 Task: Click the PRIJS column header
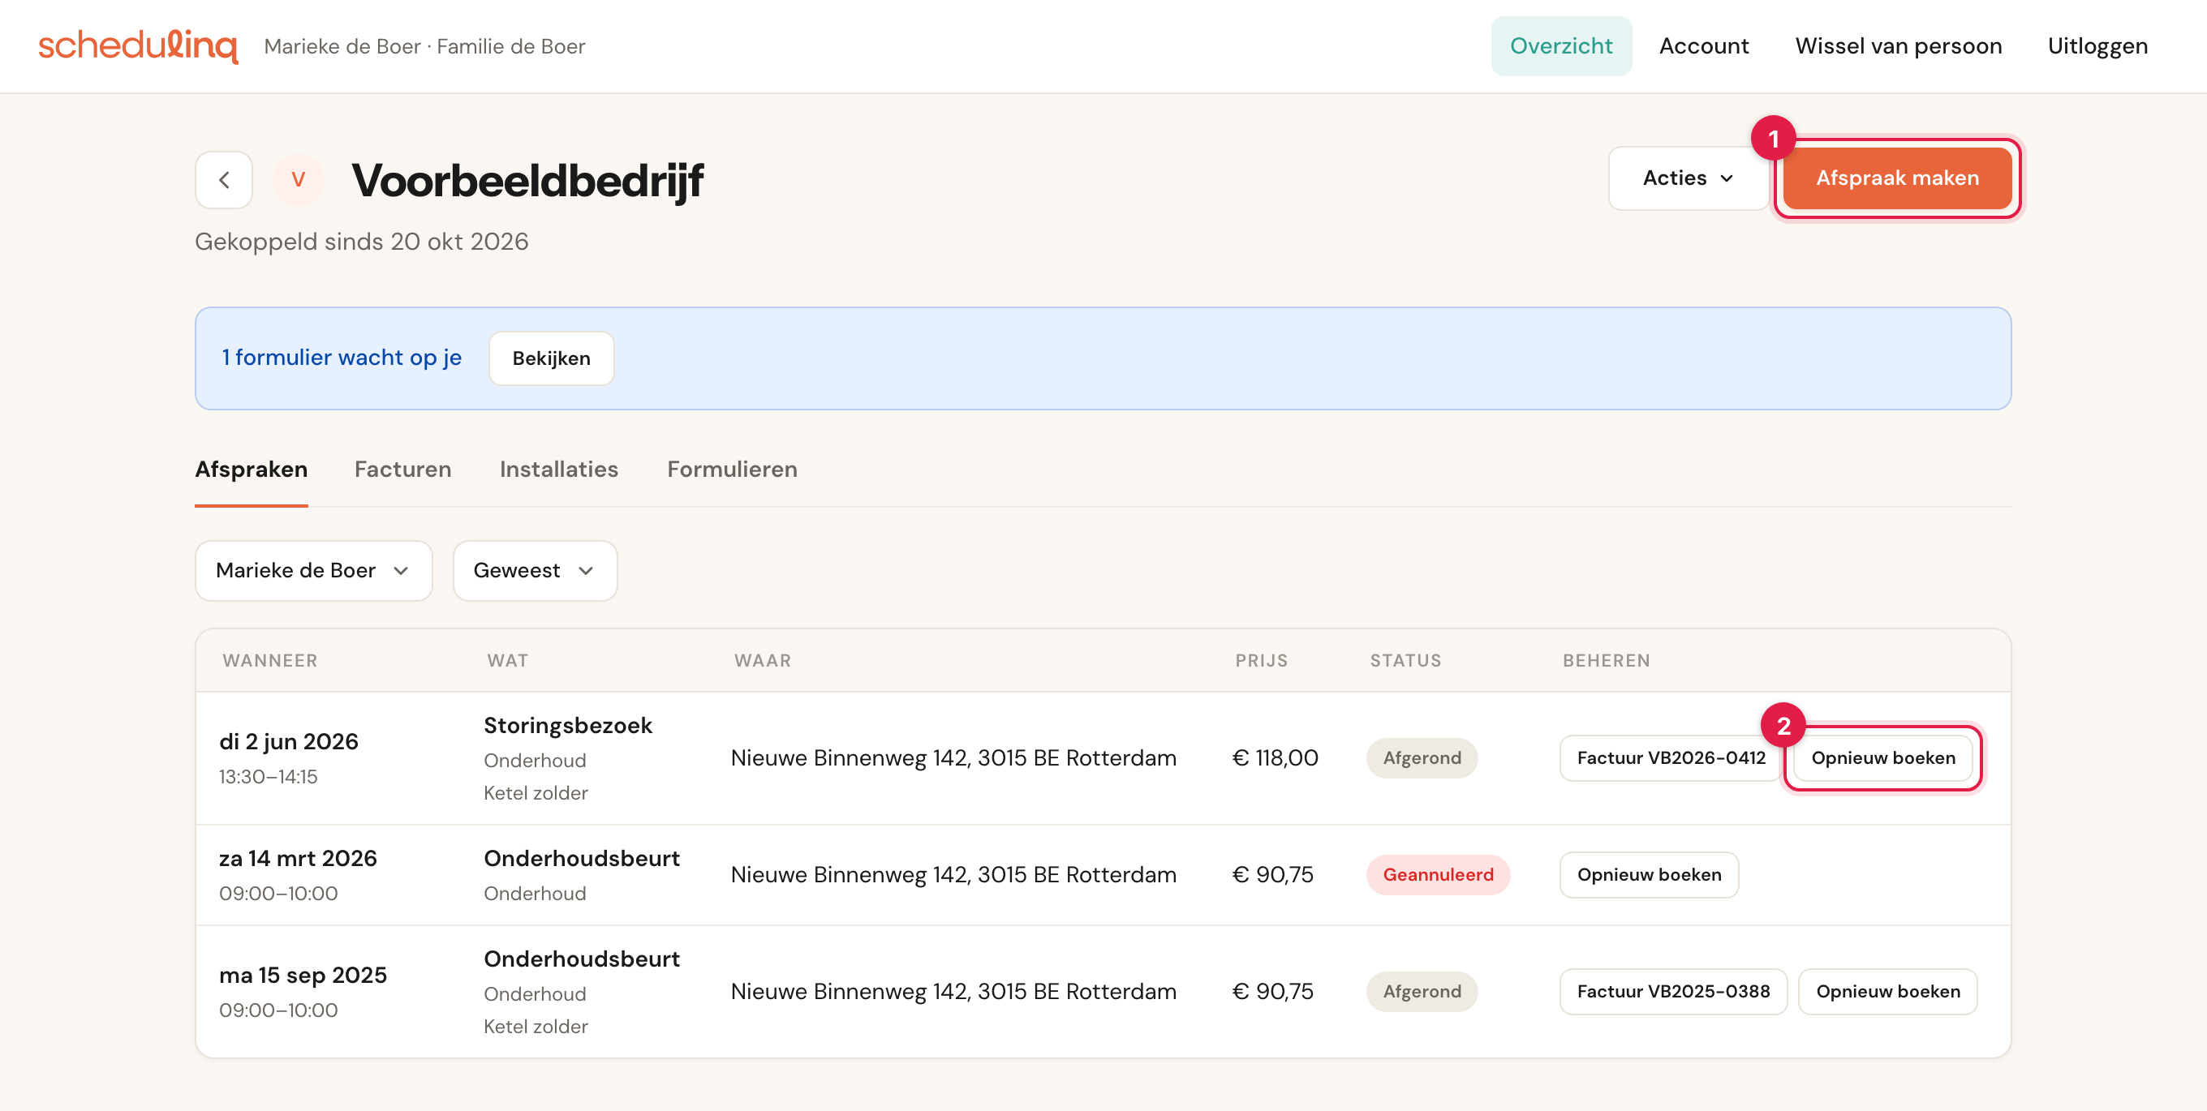point(1261,660)
